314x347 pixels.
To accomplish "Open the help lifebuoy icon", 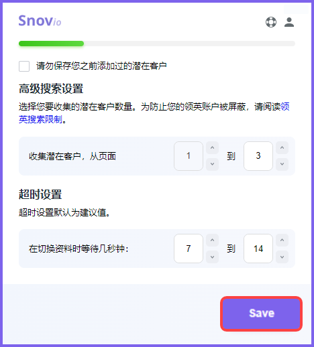I will pyautogui.click(x=271, y=22).
